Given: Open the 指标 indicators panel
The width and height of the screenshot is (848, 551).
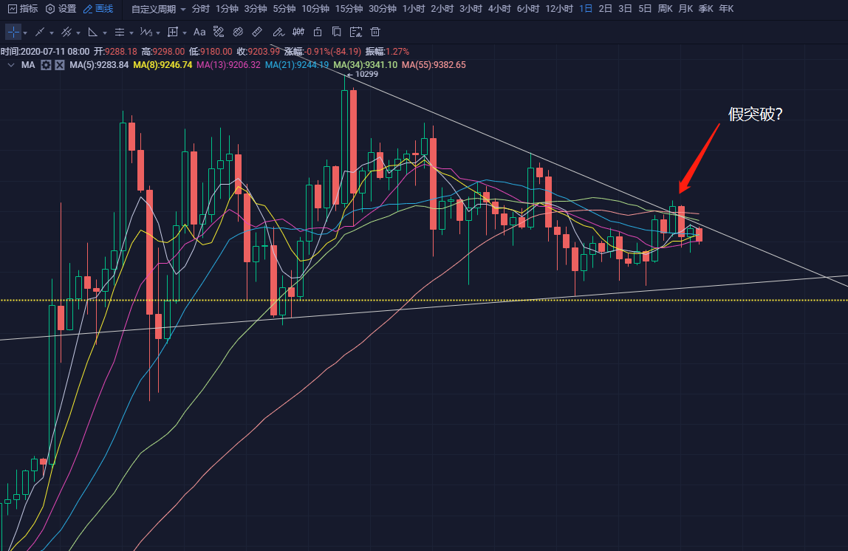Looking at the screenshot, I should click(23, 9).
